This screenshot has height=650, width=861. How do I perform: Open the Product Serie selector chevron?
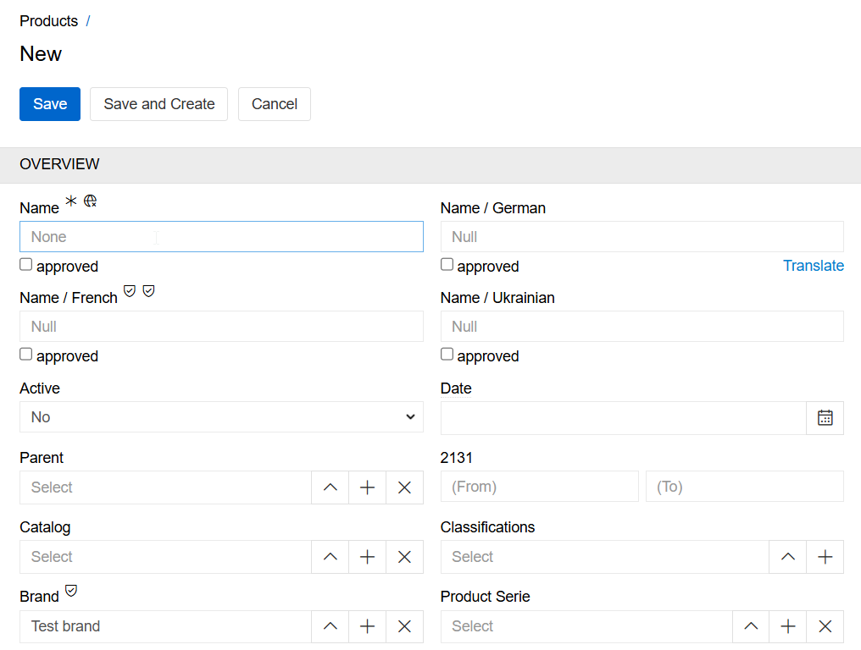[x=750, y=626]
